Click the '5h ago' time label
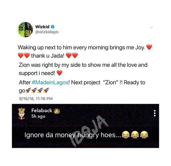Screen dimensions: 171x166 [x=38, y=116]
